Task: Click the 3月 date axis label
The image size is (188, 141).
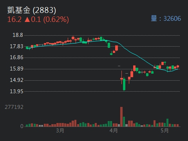Action: pyautogui.click(x=60, y=130)
